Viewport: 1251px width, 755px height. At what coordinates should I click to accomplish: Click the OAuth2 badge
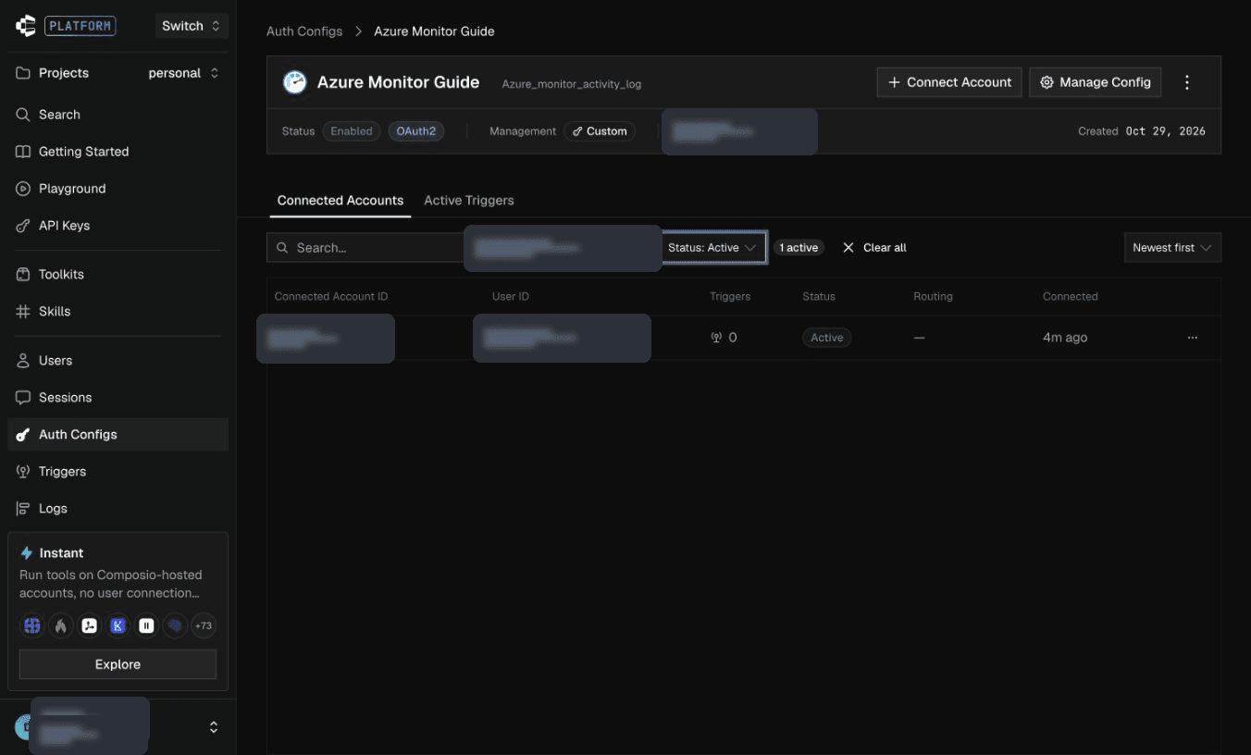point(416,131)
